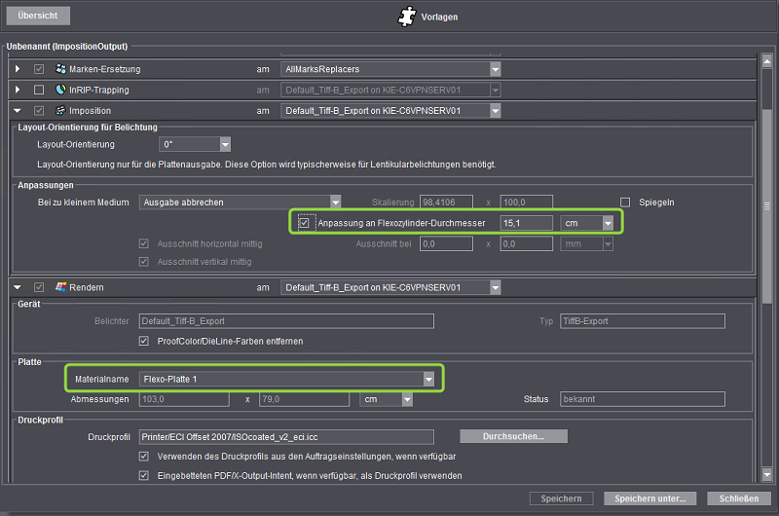Click the InRIP-Trapping step icon

60,91
